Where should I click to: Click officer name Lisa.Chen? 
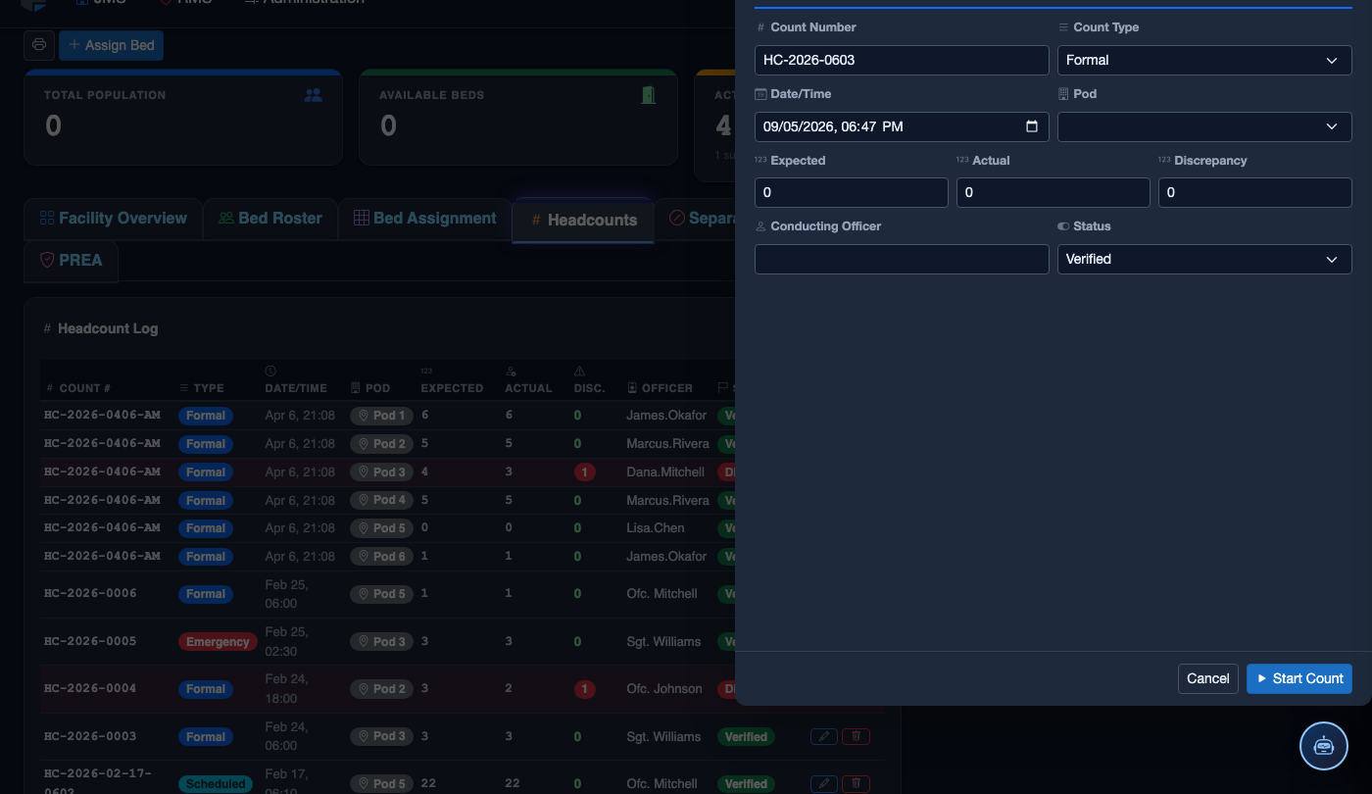(x=656, y=528)
